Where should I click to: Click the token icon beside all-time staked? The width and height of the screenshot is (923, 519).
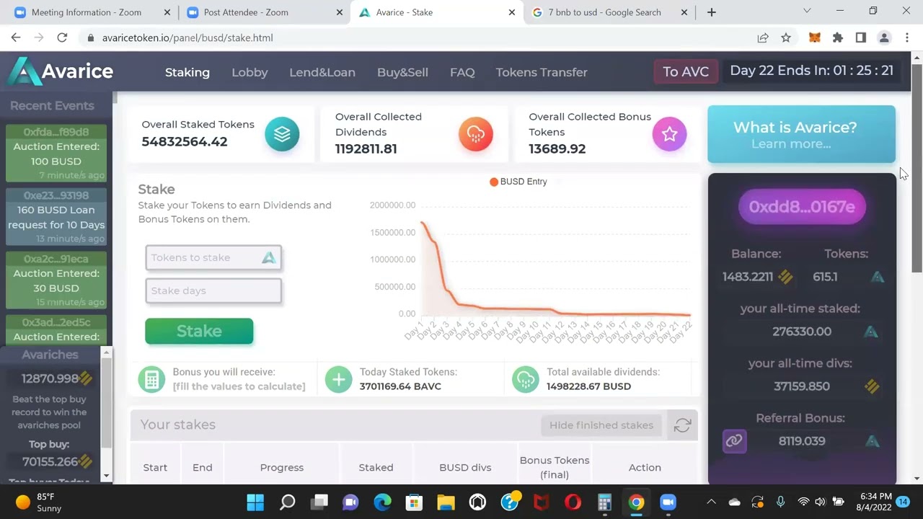coord(871,332)
